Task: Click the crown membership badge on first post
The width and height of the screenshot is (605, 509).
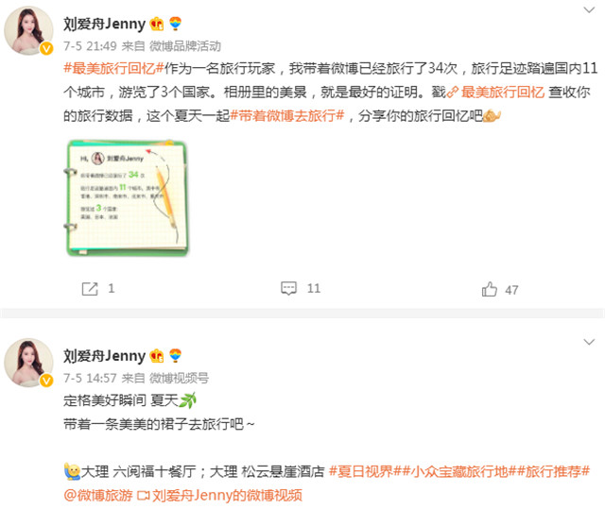Action: tap(157, 24)
